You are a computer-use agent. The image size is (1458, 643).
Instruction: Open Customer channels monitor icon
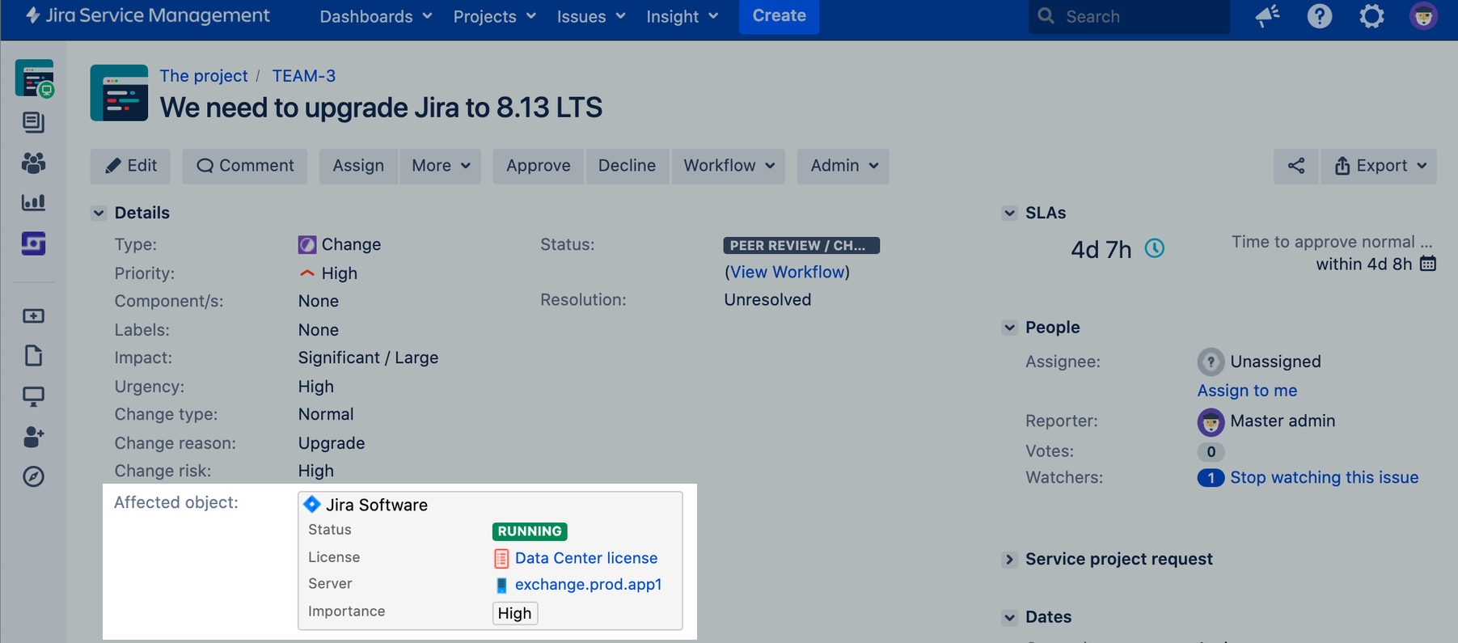(33, 396)
